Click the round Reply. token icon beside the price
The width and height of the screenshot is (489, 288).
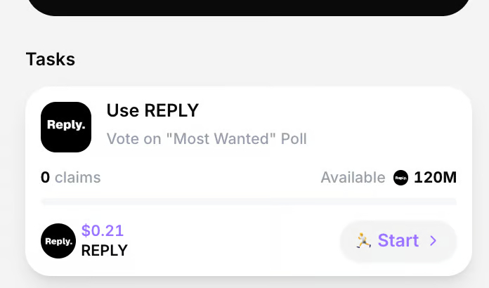coord(58,241)
